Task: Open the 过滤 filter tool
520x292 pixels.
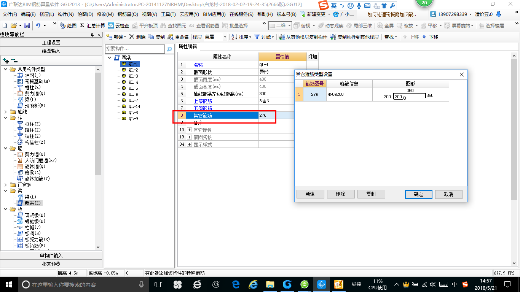Action: [x=264, y=37]
